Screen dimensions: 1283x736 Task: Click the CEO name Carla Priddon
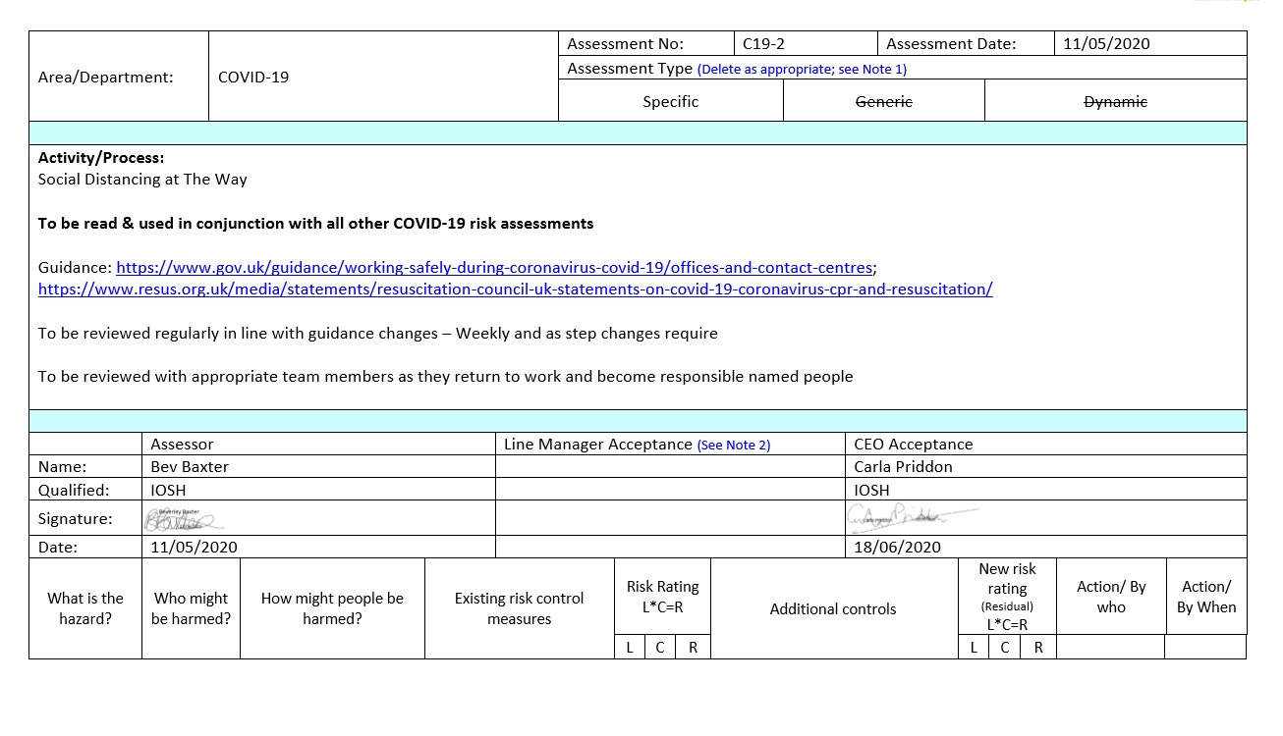click(903, 467)
